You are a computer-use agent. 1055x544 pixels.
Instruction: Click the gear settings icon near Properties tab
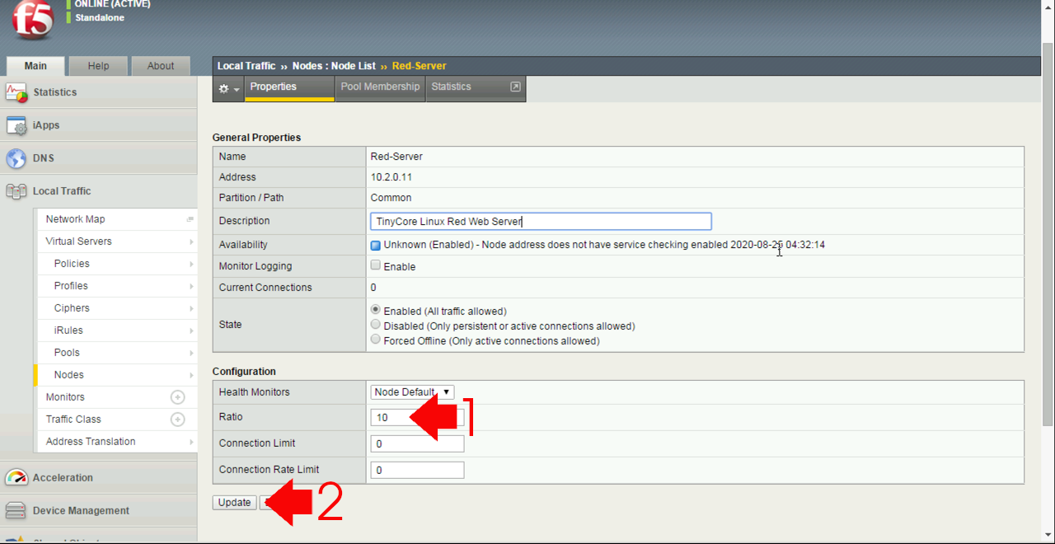[223, 87]
